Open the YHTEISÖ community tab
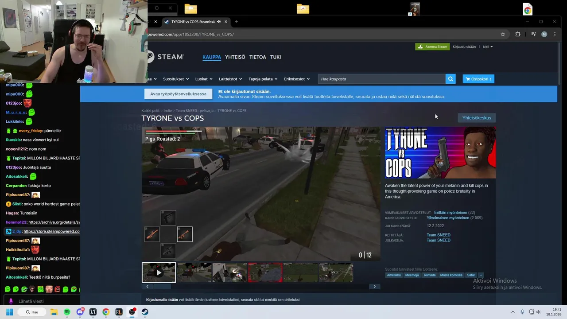The image size is (567, 319). pos(235,57)
